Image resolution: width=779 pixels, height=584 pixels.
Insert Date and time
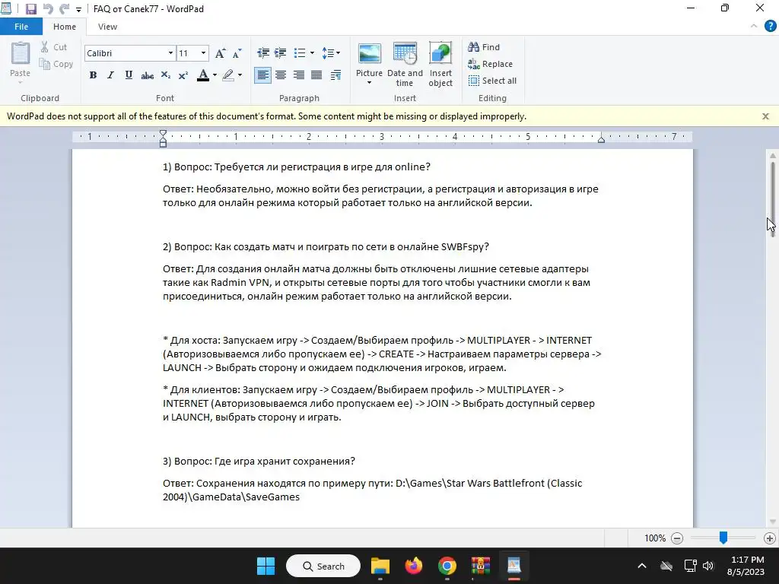click(x=405, y=65)
